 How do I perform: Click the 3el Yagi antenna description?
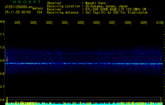117,13
